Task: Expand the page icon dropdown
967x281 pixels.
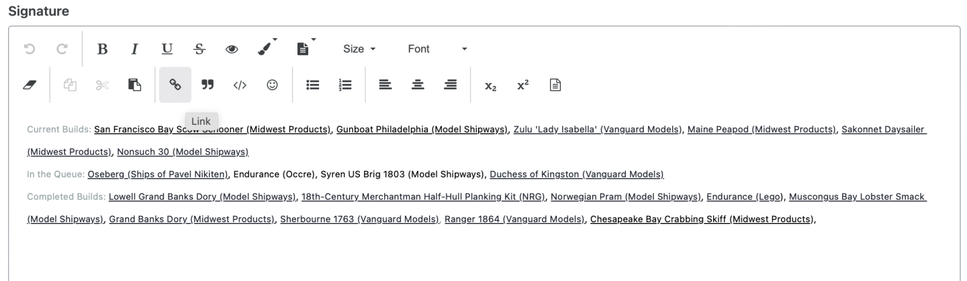Action: pos(304,49)
